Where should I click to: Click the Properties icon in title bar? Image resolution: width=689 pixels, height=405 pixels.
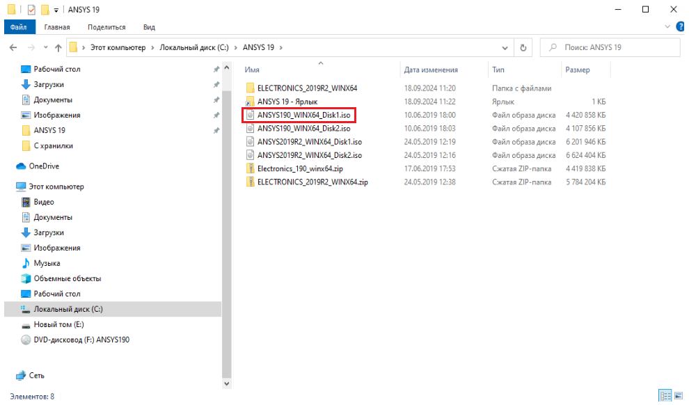click(31, 9)
